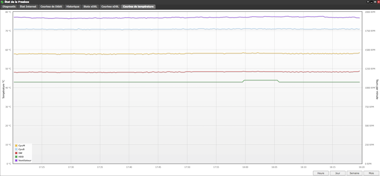
Task: Click the light blue CpuB legend swatch
Action: (16, 149)
